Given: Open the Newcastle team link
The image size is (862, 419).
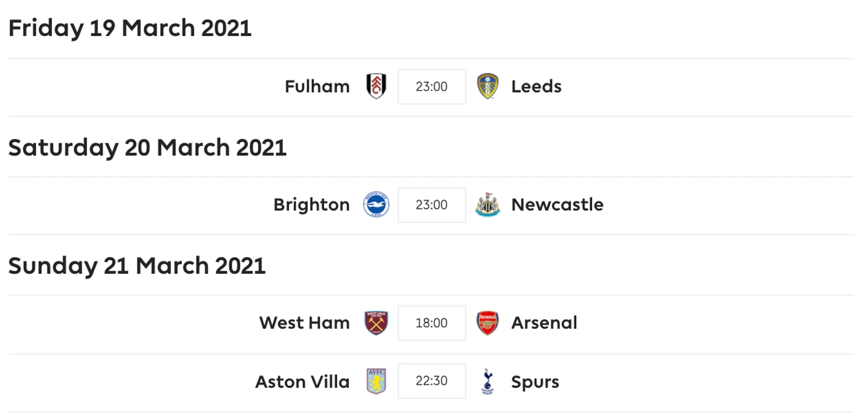Looking at the screenshot, I should [557, 205].
